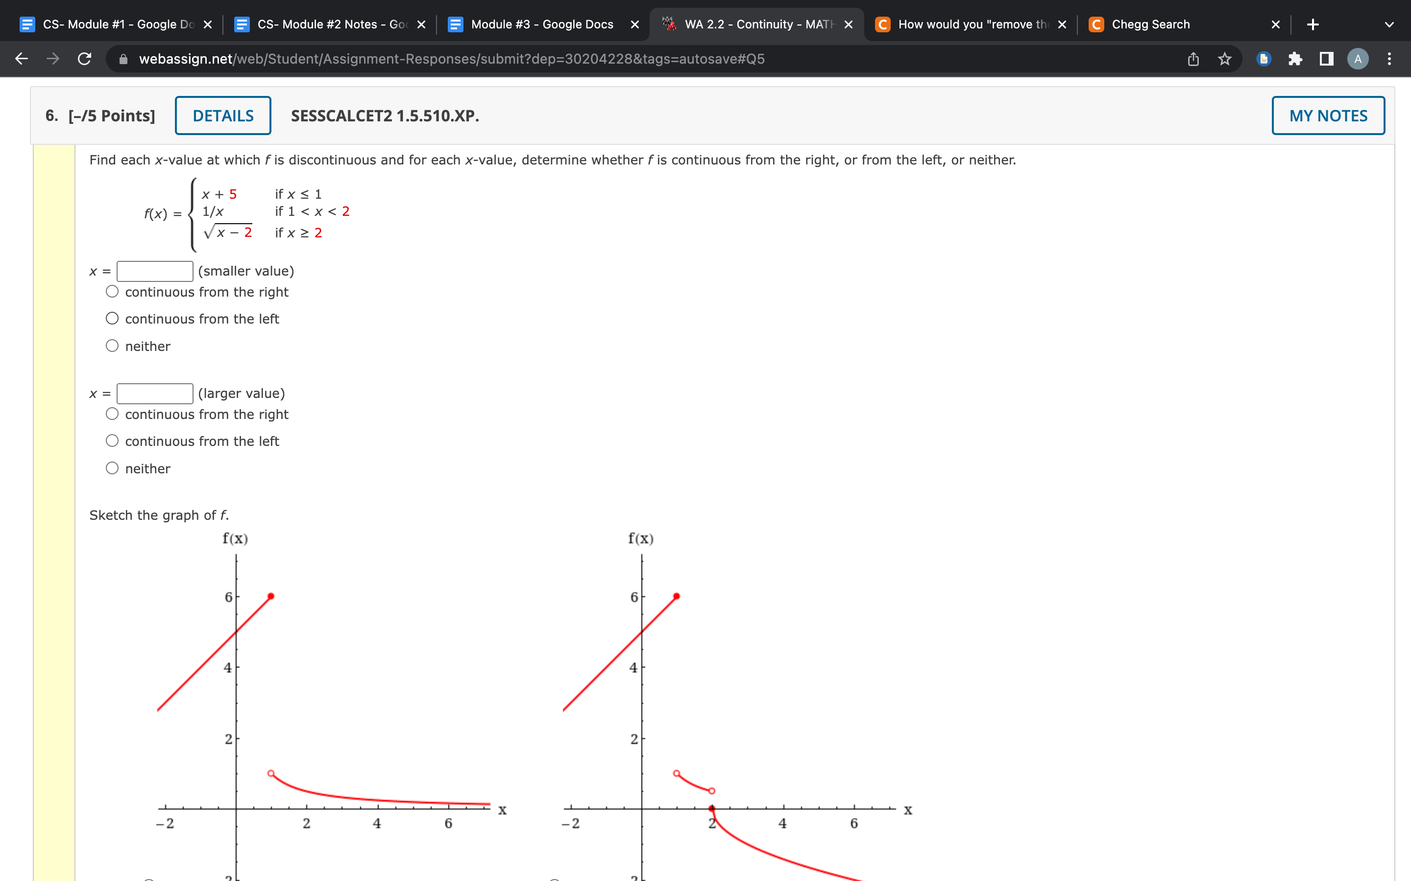Bookmark the page using the star icon

[1224, 58]
